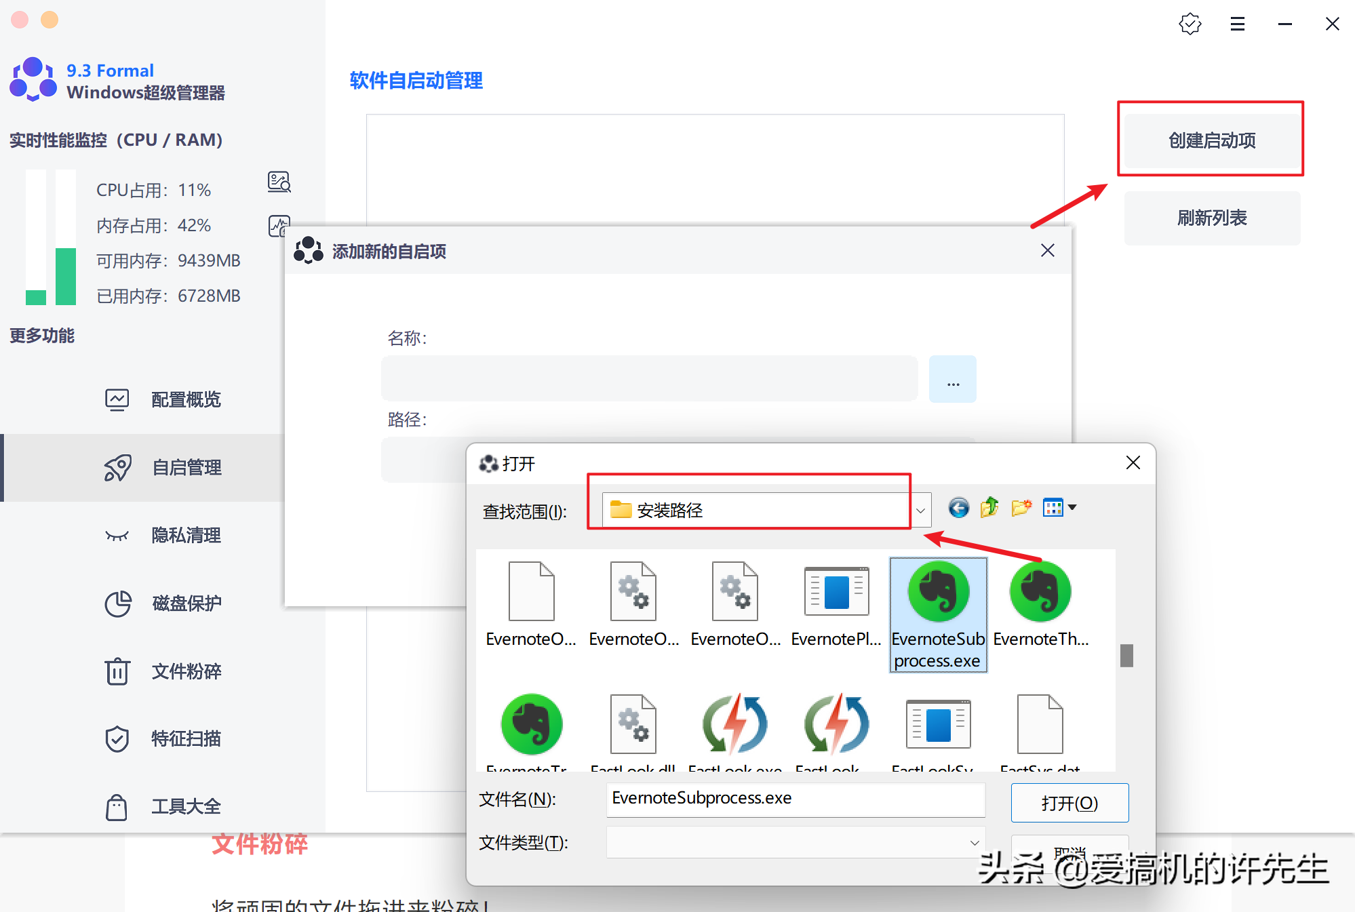
Task: Click the 打开(O) button
Action: pos(1069,803)
